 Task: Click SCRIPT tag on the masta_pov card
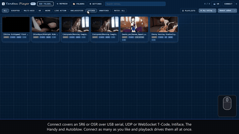coord(124,37)
